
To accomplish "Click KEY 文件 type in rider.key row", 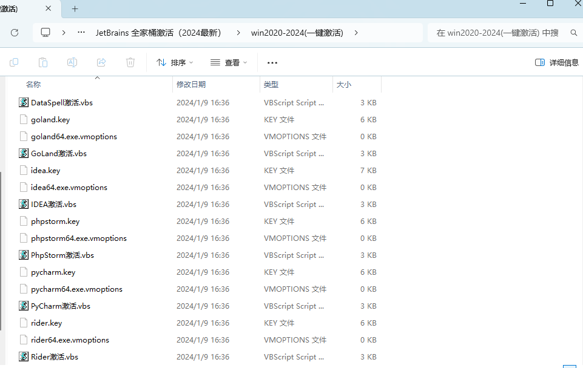I will coord(279,323).
